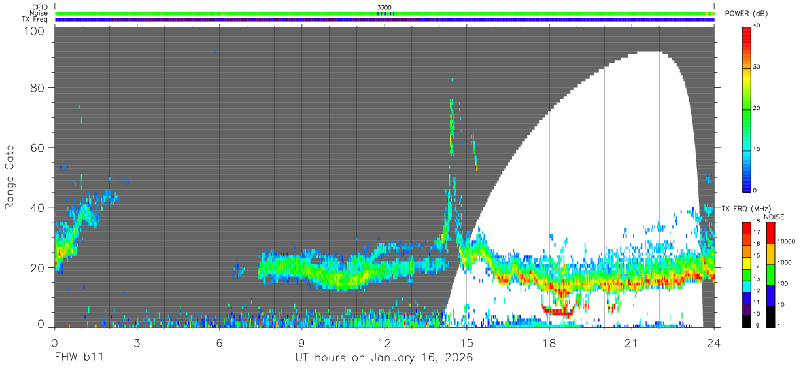
Task: Click the POWER (dB) legend title
Action: 747,14
